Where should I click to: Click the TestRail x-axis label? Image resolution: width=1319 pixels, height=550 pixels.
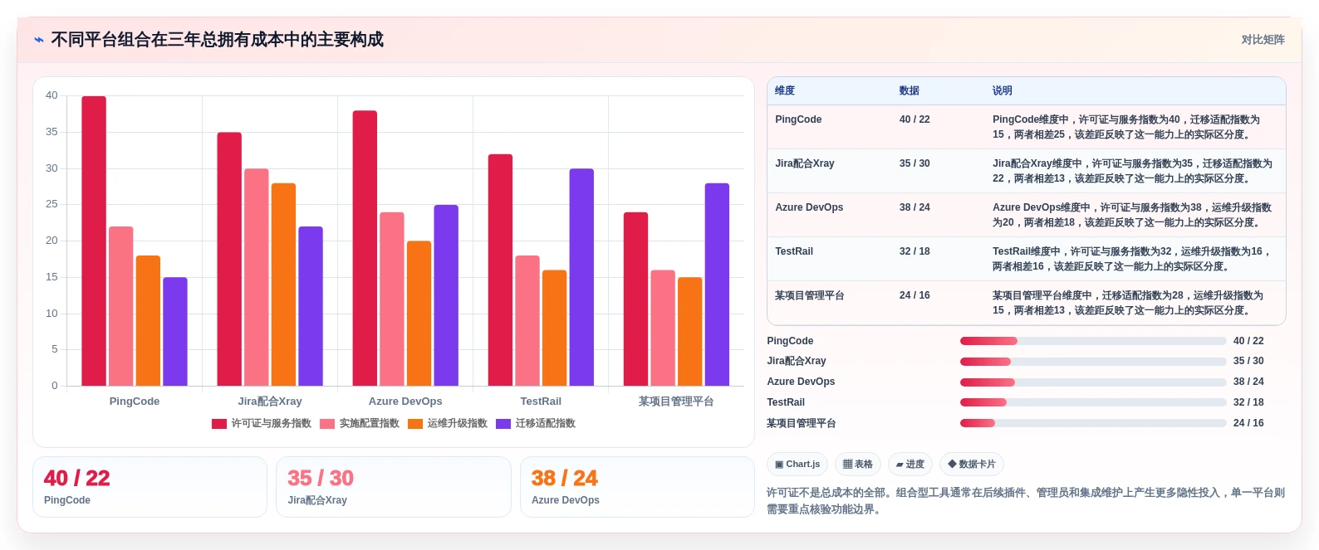click(x=541, y=402)
